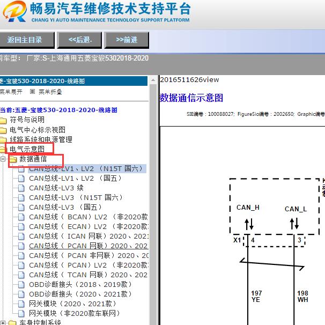The height and width of the screenshot is (325, 325).
Task: Select 数据通信 folder label
Action: [x=33, y=159]
